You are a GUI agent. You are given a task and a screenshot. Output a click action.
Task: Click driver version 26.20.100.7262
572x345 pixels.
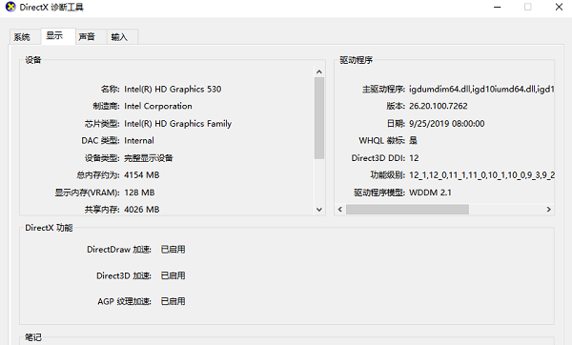coord(439,106)
